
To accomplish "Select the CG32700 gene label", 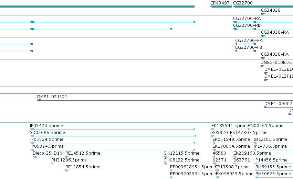I will (243, 3).
